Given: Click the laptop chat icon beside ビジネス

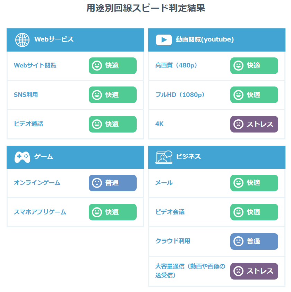Looking at the screenshot, I should coord(164,157).
